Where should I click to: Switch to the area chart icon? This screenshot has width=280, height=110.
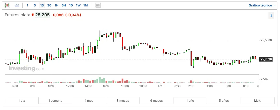17,5
